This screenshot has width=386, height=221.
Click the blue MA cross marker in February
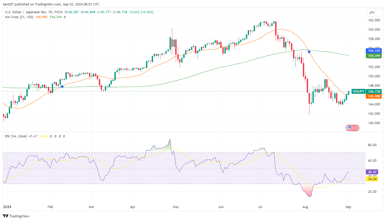coord(62,86)
